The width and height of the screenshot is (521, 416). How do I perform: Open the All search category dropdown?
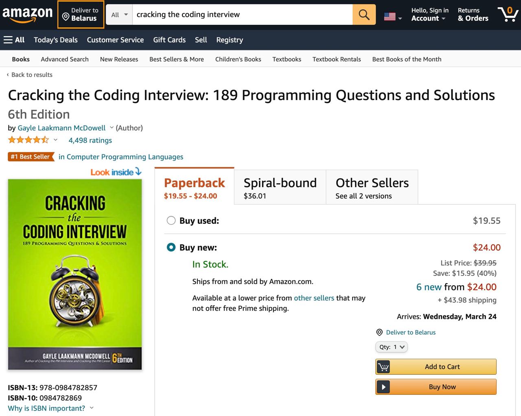(119, 15)
